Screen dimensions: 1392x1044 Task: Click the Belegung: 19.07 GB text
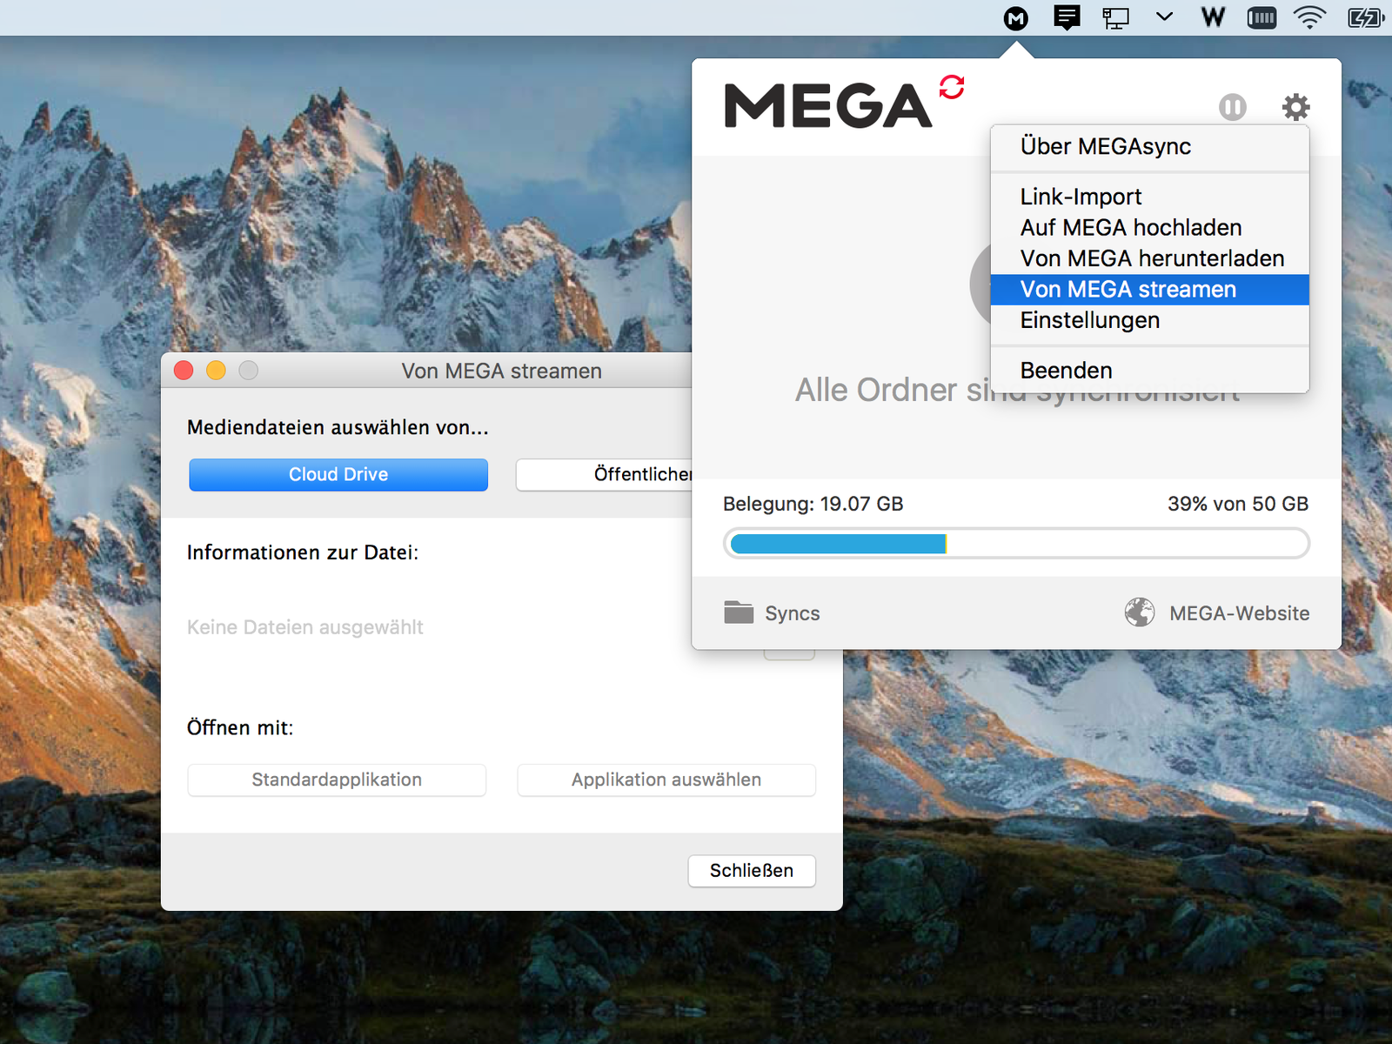[813, 504]
